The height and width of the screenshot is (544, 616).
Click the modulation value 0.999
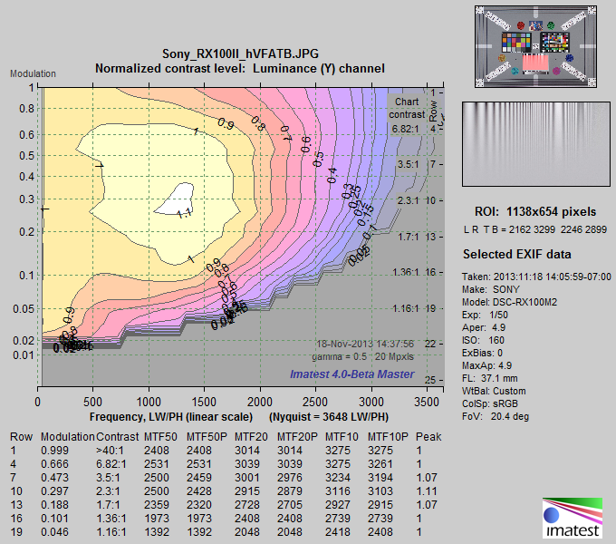coord(54,451)
